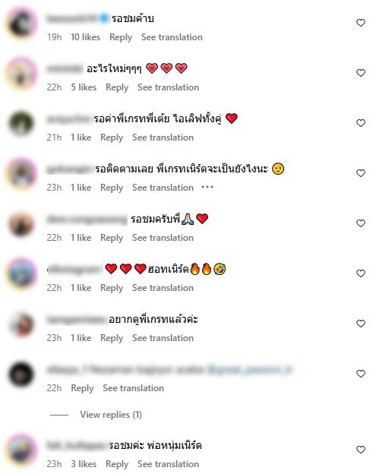The height and width of the screenshot is (474, 373).
Task: Heart the 'รอชมค่ะ พ่อหนุ่มเนิร์ด' comment
Action: click(361, 450)
